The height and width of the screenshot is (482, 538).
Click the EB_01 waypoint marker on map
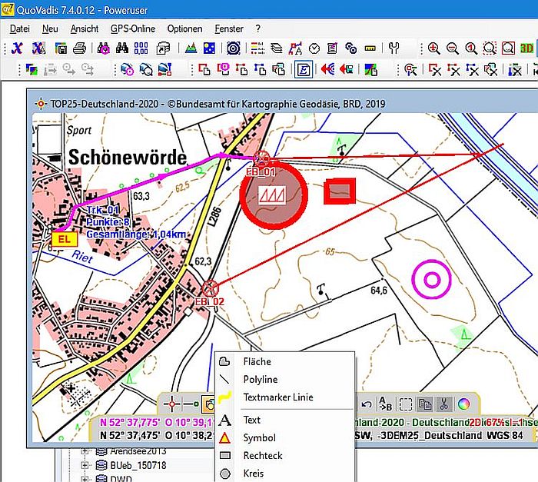(261, 158)
